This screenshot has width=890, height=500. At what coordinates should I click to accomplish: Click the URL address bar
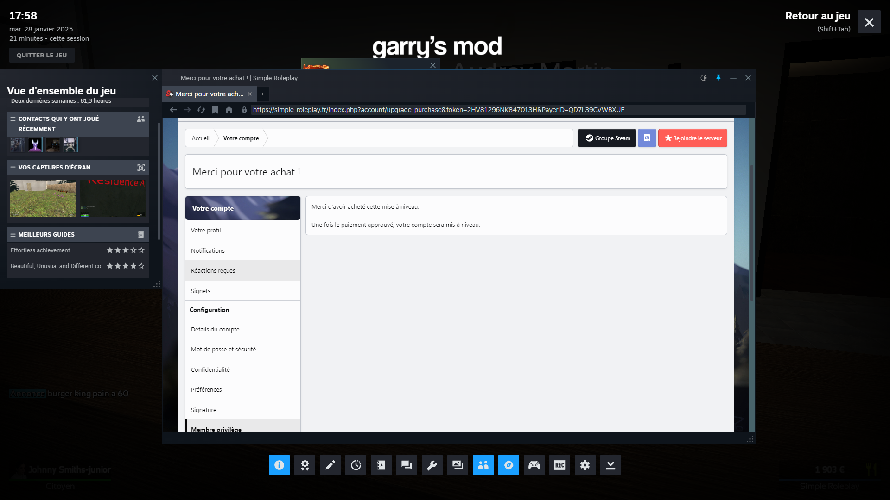(498, 110)
